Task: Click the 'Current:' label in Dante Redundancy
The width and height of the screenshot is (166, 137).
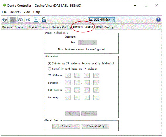Action: point(70,37)
